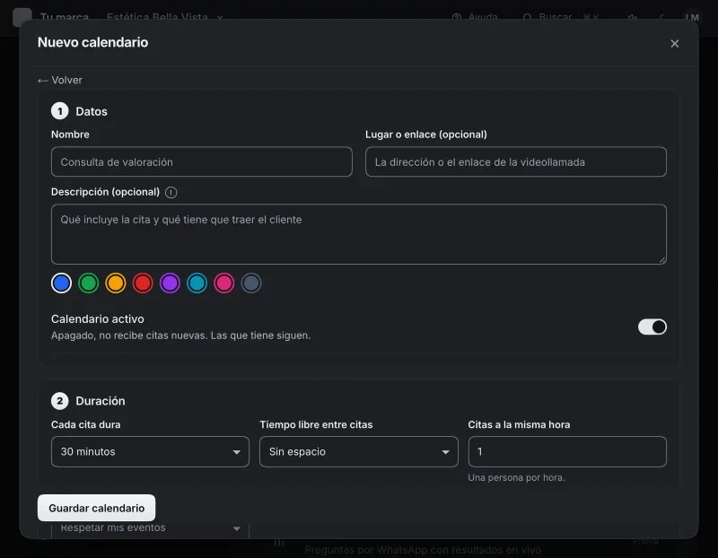
Task: Click the "Una persona por hora." hint
Action: point(516,477)
